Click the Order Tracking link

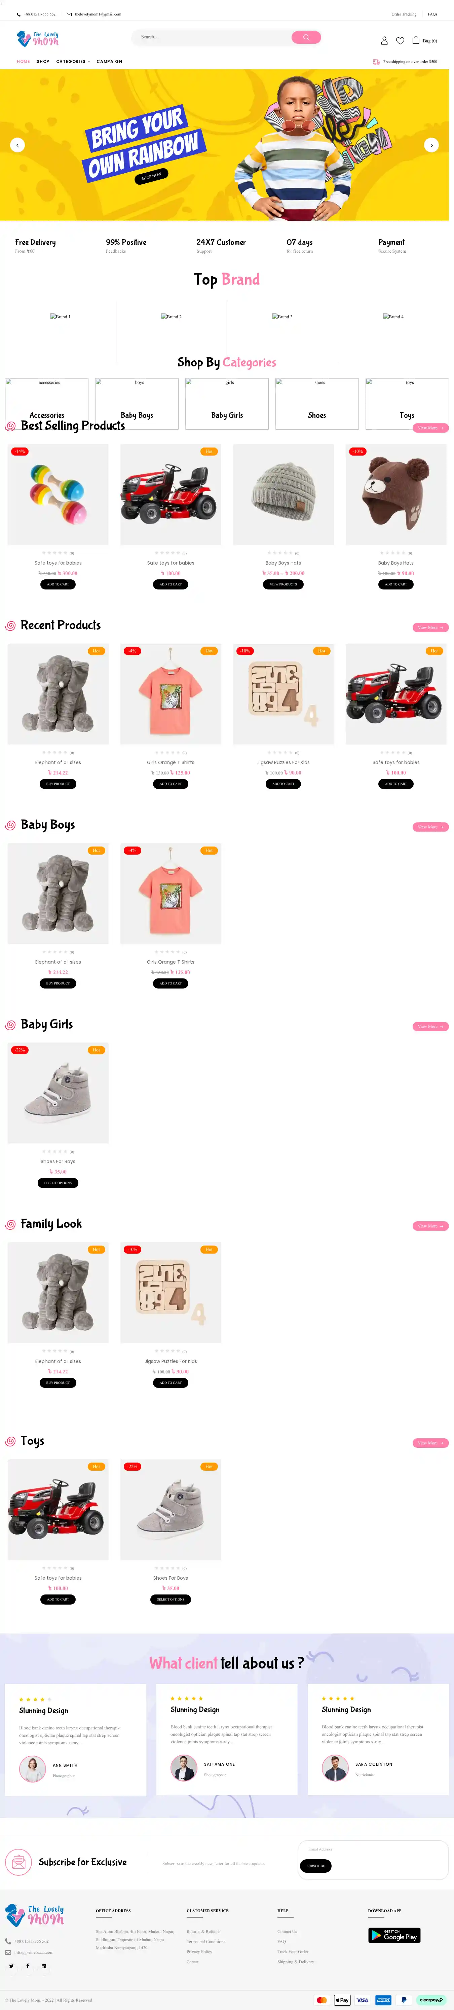pyautogui.click(x=403, y=14)
